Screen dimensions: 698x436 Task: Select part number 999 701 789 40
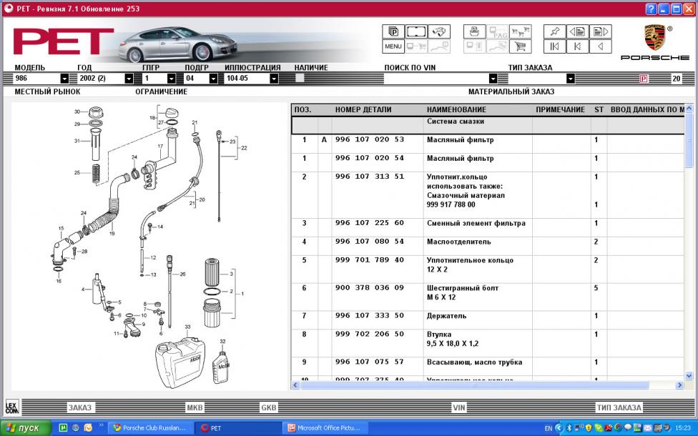pyautogui.click(x=370, y=260)
